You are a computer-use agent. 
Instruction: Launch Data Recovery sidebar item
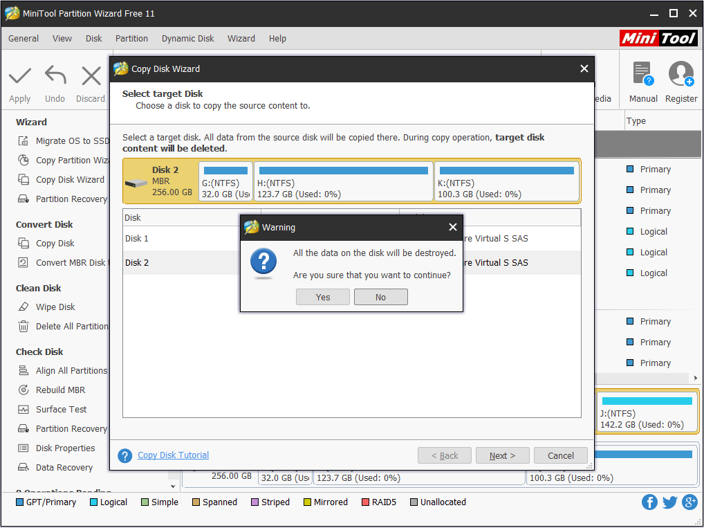pyautogui.click(x=55, y=467)
